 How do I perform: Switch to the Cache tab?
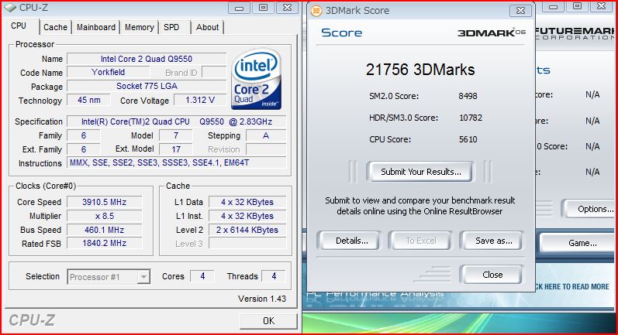[x=55, y=27]
